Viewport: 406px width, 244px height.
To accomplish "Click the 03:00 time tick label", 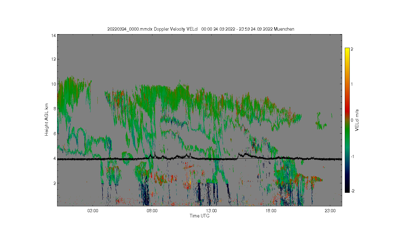I will coord(93,211).
